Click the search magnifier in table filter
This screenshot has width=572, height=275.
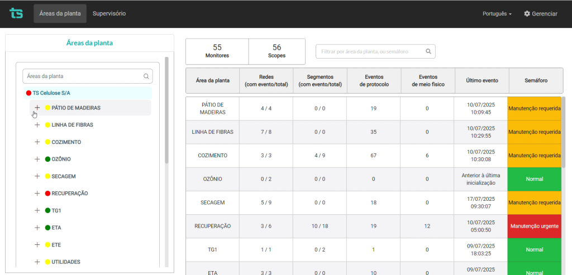tap(428, 51)
